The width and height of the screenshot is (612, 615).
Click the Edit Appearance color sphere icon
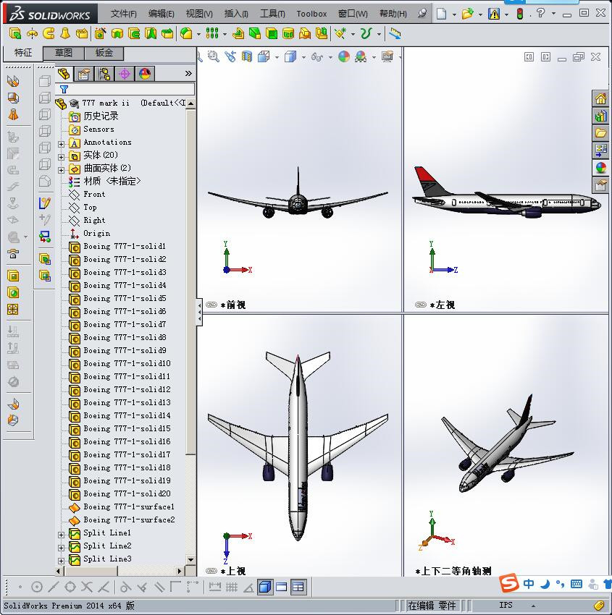344,57
